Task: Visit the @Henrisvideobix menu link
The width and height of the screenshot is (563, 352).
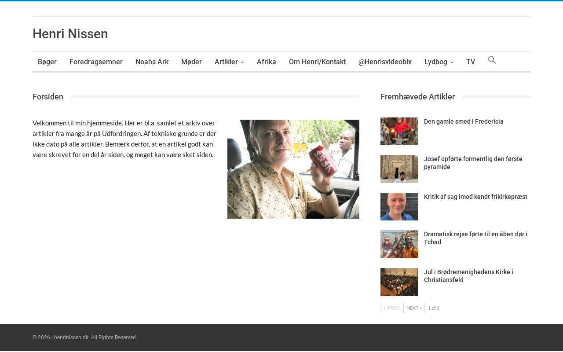Action: tap(385, 62)
